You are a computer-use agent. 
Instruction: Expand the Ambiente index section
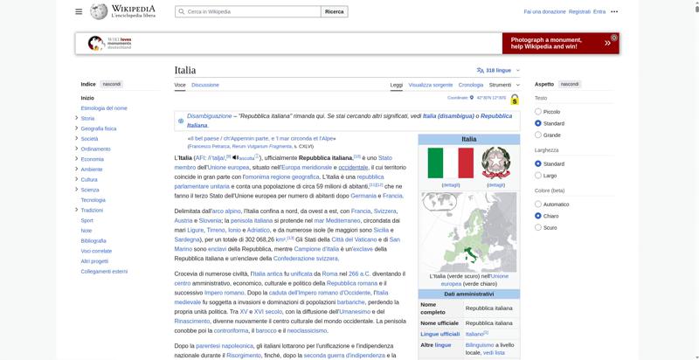pyautogui.click(x=77, y=170)
